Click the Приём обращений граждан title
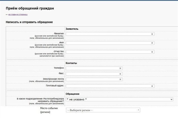The height and width of the screenshot is (118, 178). [30, 8]
